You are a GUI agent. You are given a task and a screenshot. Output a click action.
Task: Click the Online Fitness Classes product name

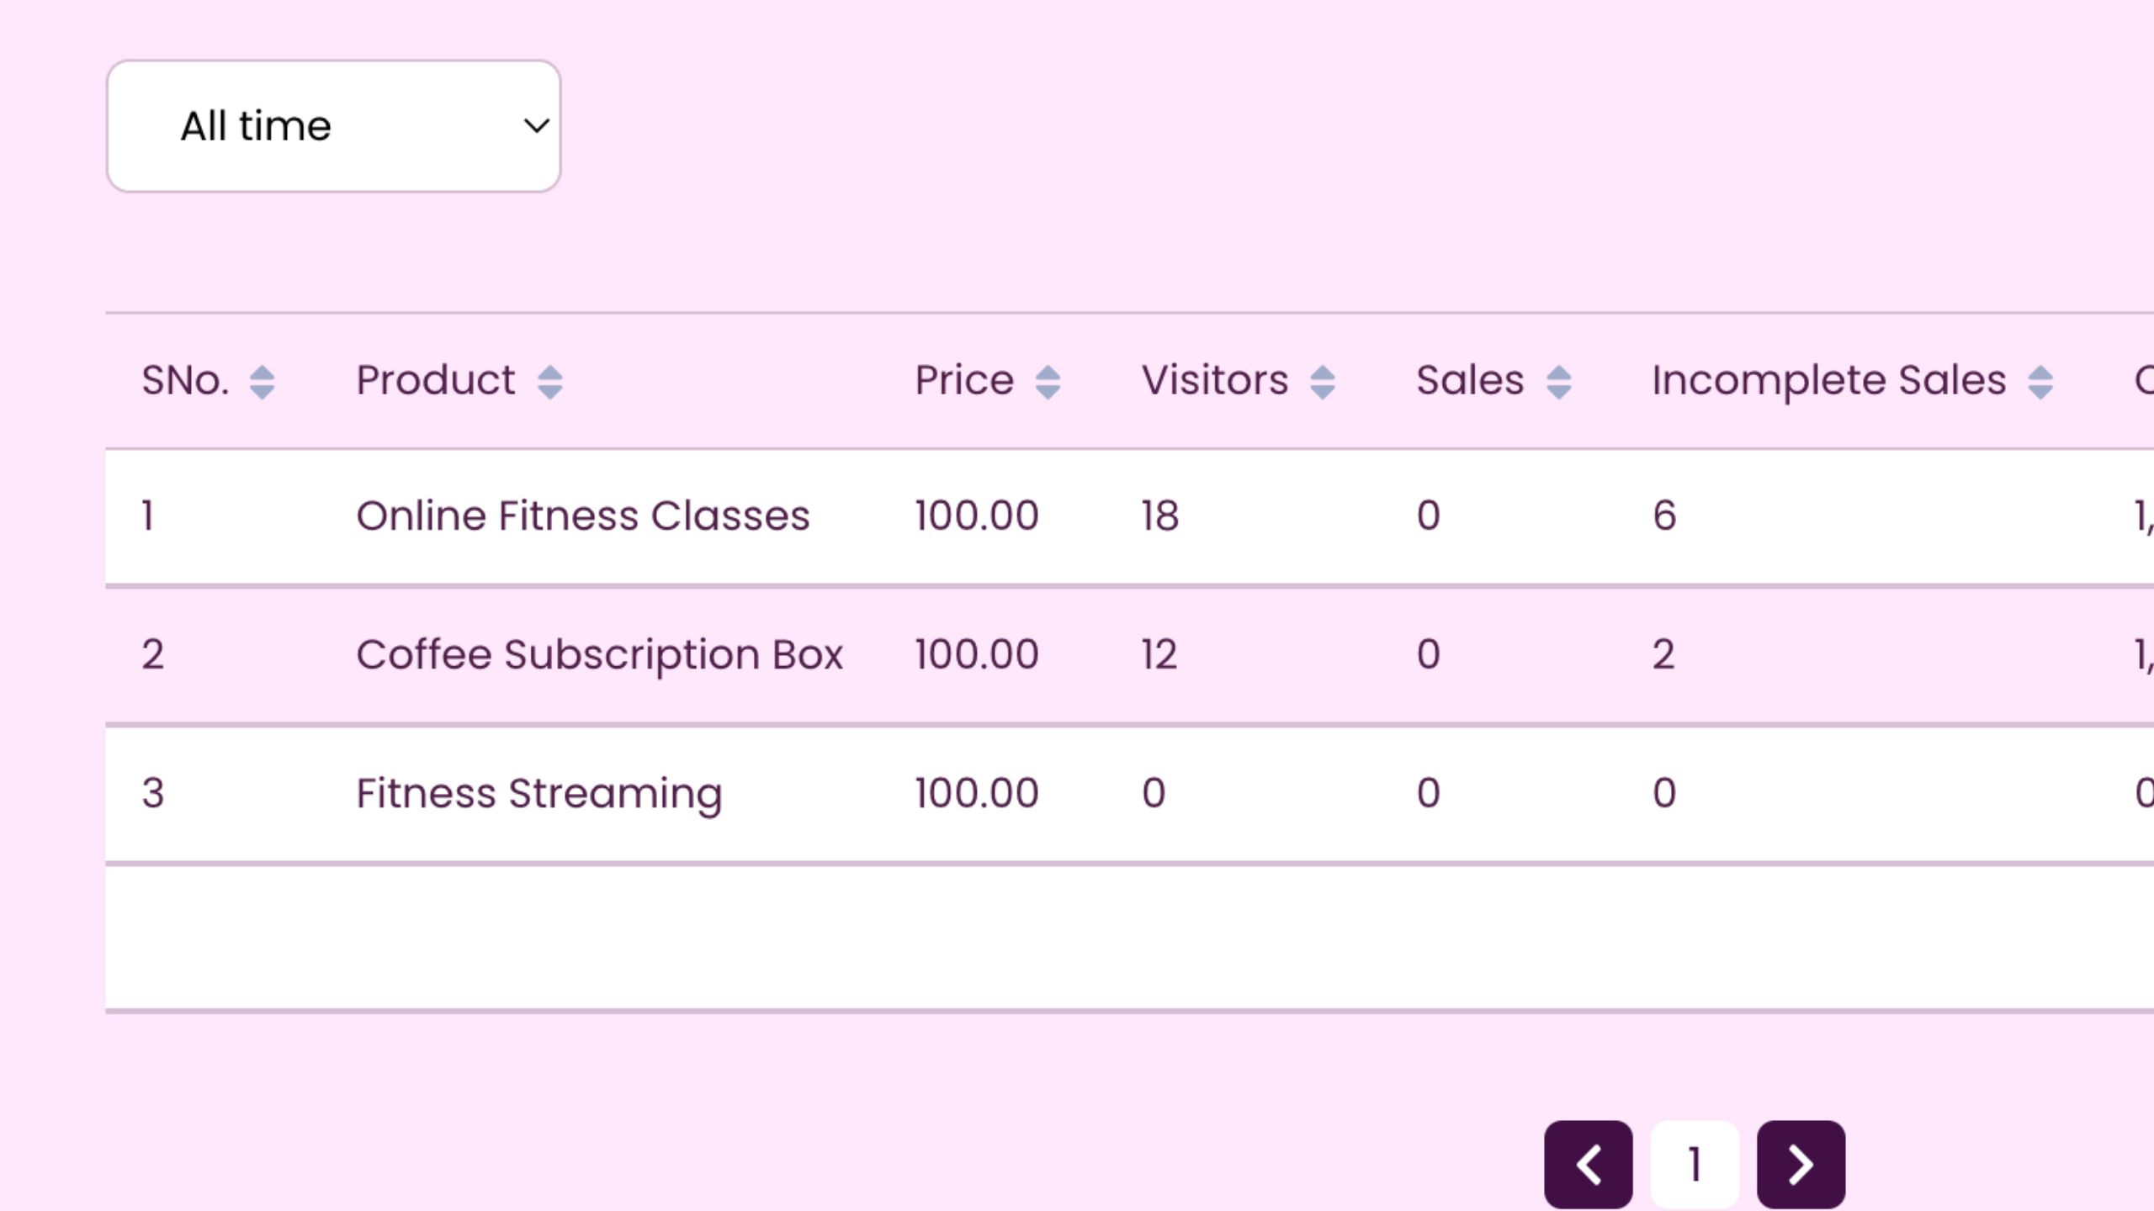coord(582,516)
